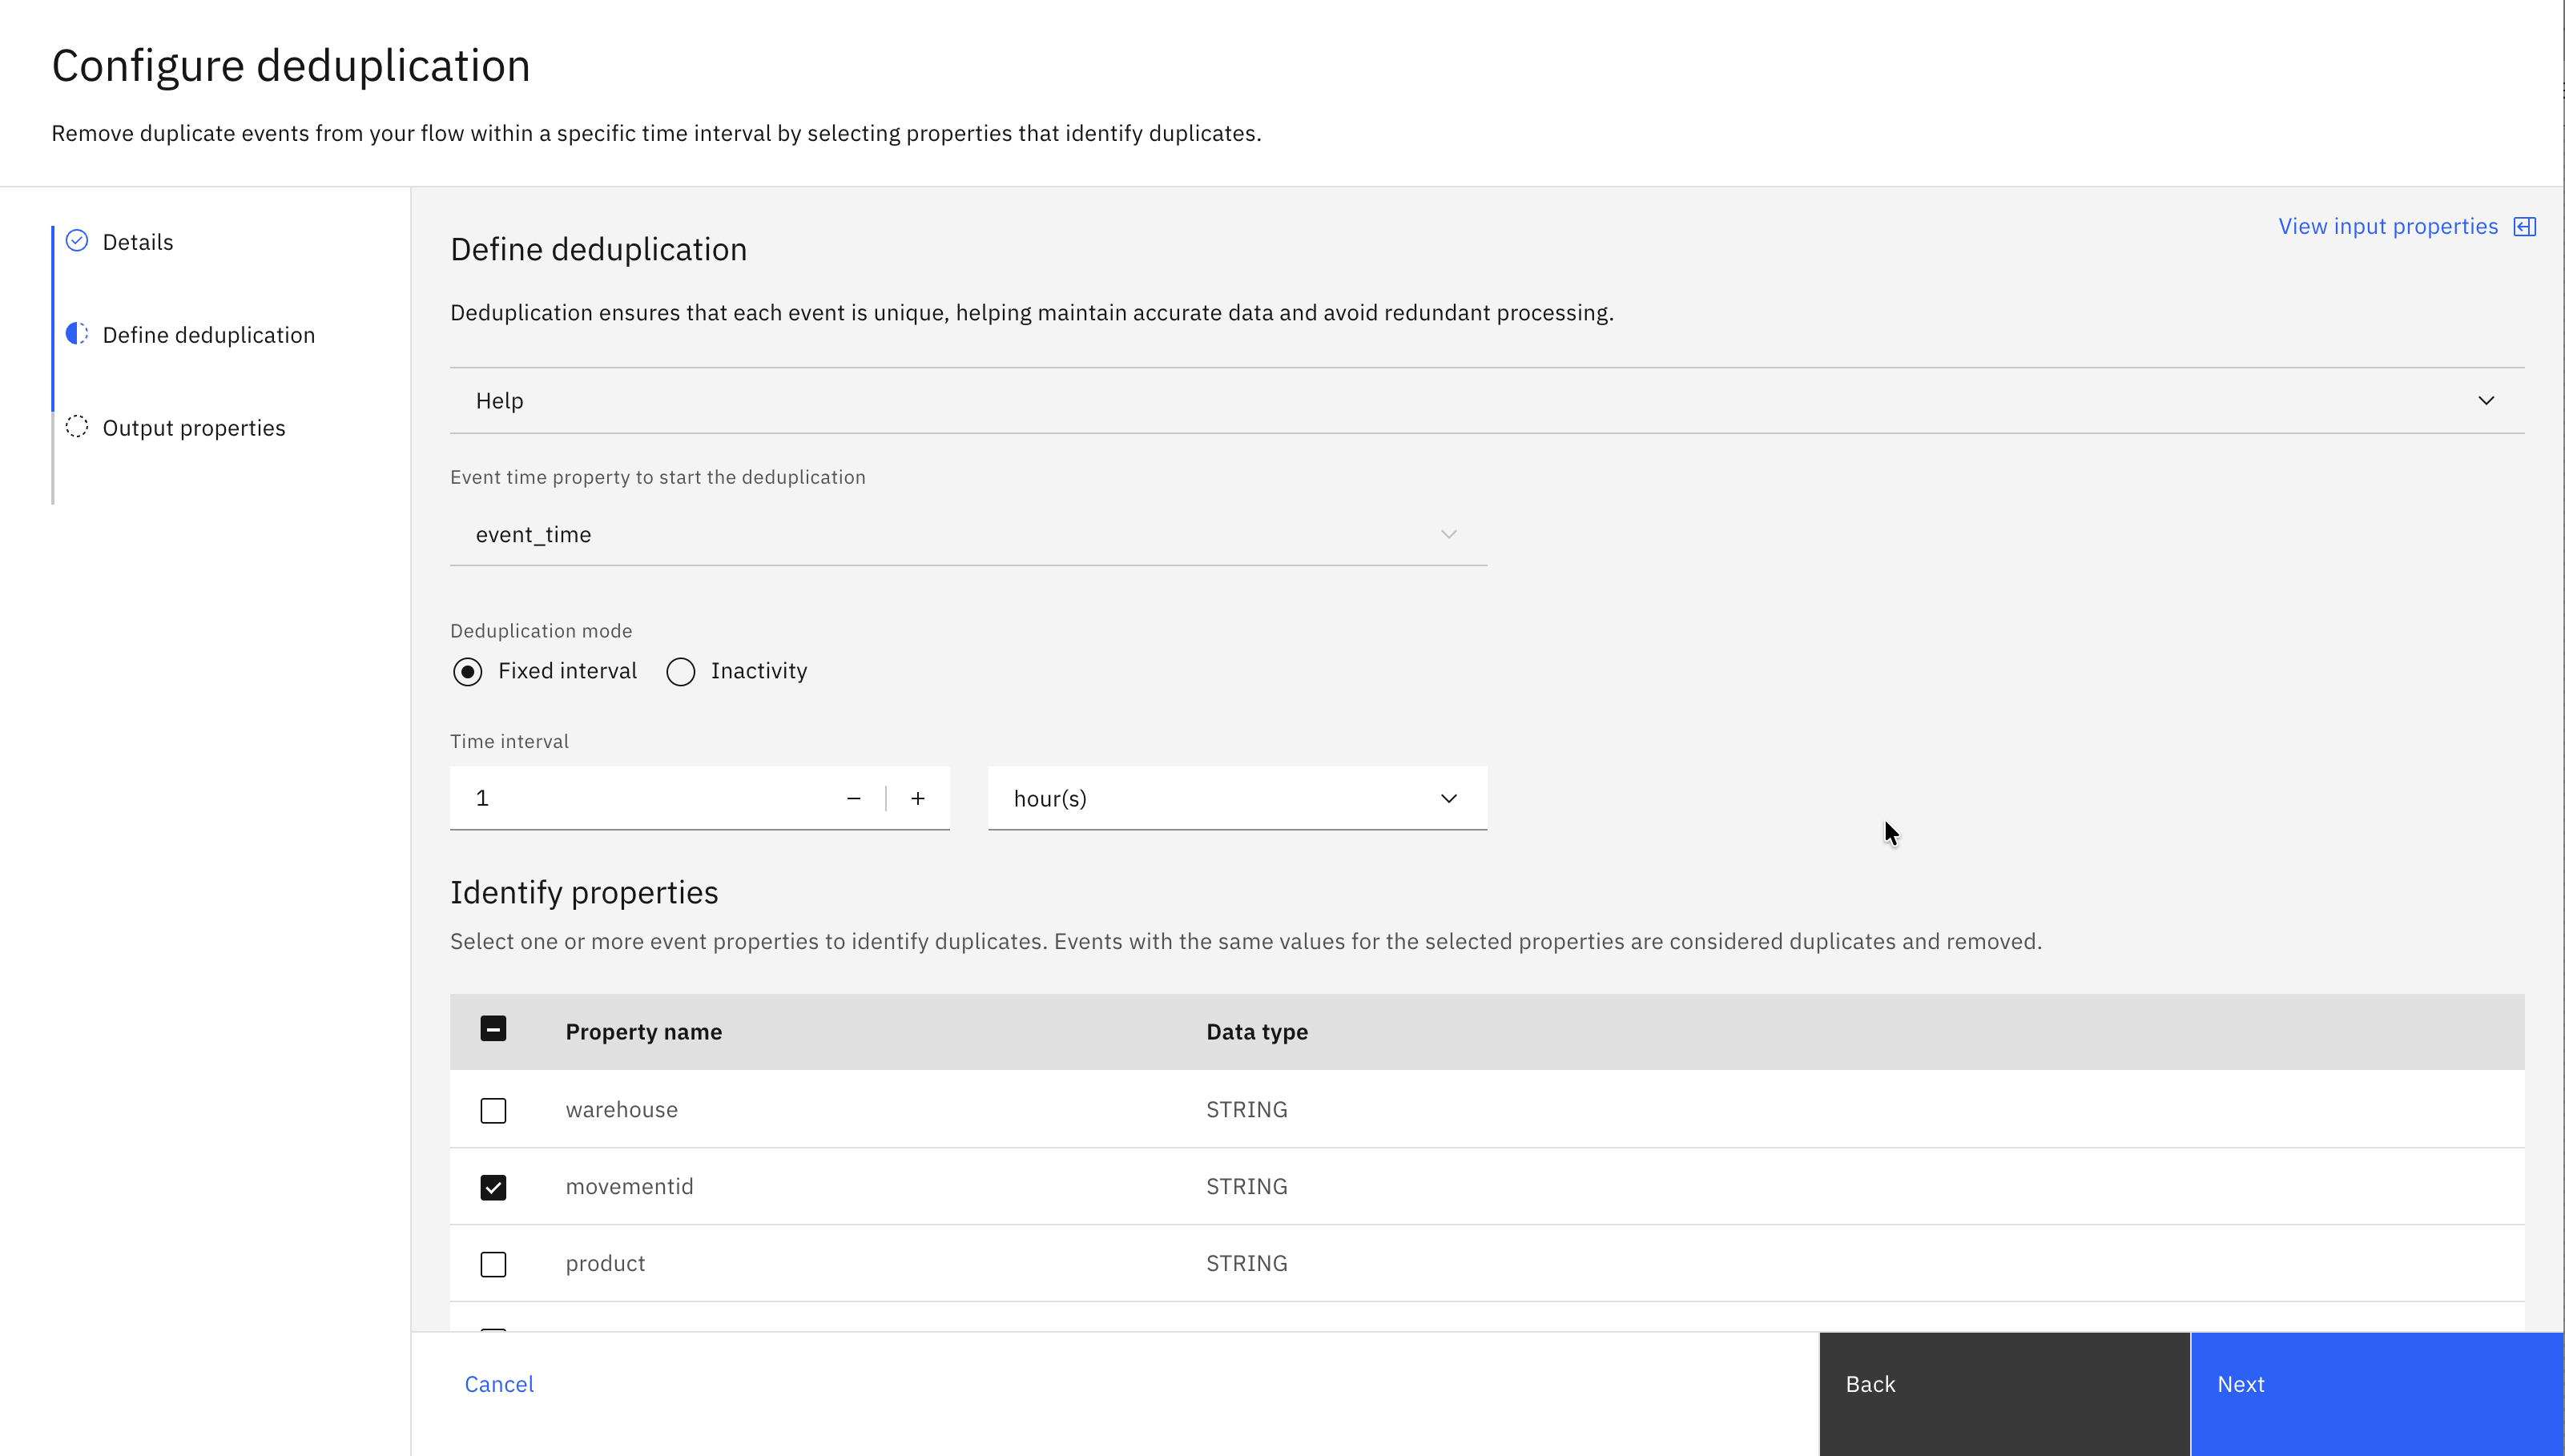Image resolution: width=2565 pixels, height=1456 pixels.
Task: Click the Output properties dashed circle icon
Action: (x=76, y=427)
